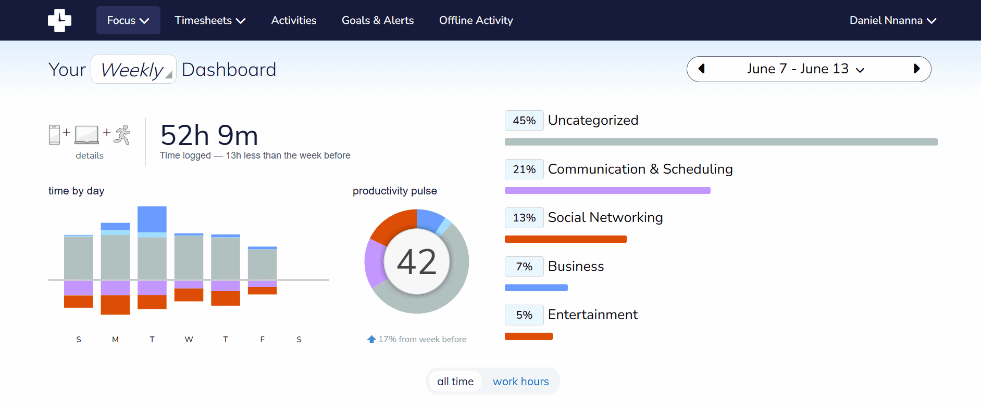Switch the view to work hours

coord(520,382)
